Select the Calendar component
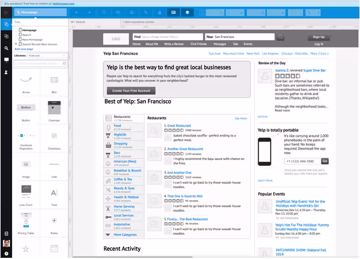Viewport: 360px width, 259px height. [54, 112]
